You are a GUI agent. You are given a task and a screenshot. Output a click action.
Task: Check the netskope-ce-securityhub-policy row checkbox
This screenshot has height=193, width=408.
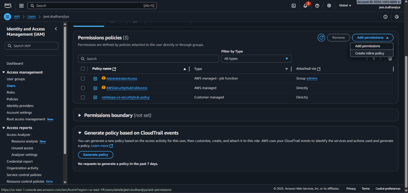[83, 97]
